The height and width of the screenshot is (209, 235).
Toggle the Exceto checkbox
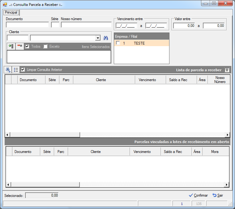point(45,46)
